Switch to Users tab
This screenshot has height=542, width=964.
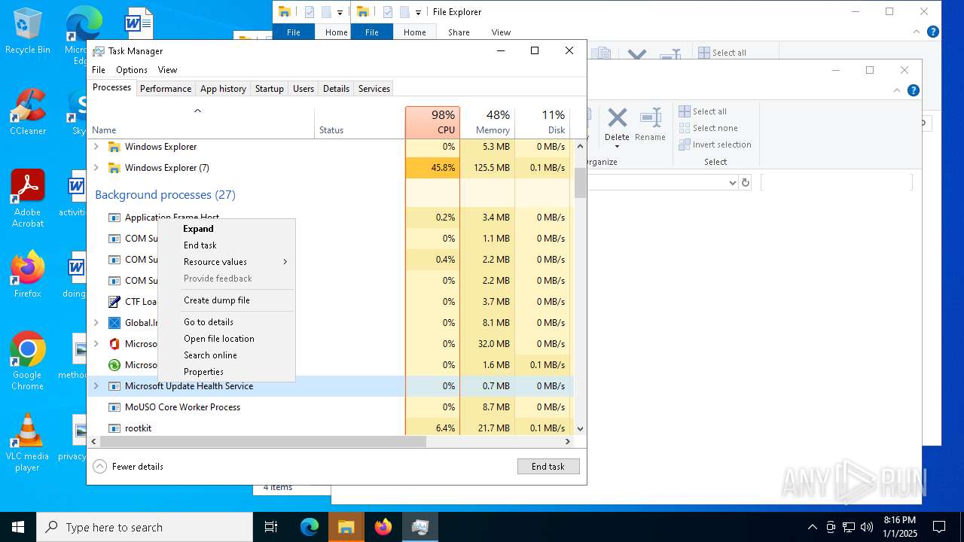point(304,89)
